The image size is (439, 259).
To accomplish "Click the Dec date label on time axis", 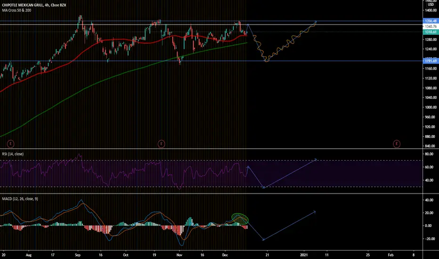I will click(225, 255).
